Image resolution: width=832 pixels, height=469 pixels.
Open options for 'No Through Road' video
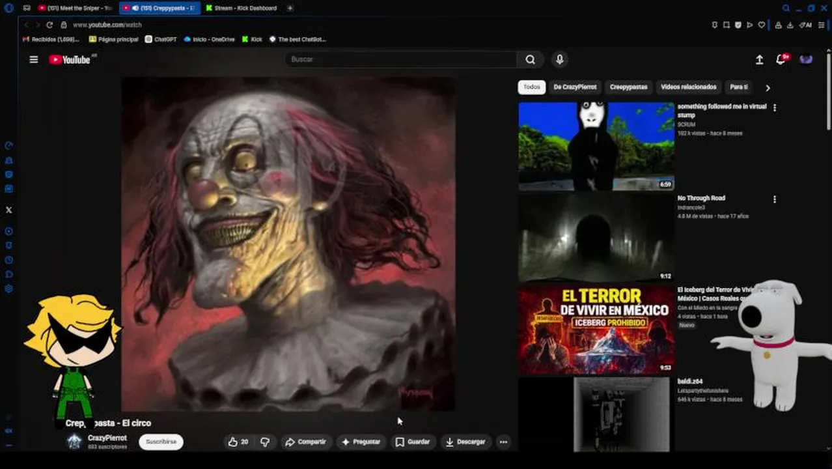click(x=774, y=199)
